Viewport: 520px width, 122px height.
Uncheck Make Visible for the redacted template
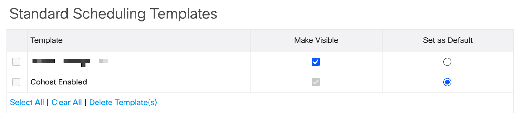click(x=316, y=62)
